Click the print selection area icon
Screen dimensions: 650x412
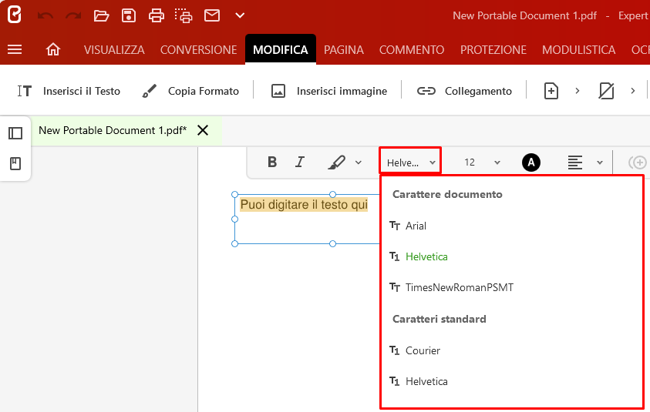pos(184,15)
